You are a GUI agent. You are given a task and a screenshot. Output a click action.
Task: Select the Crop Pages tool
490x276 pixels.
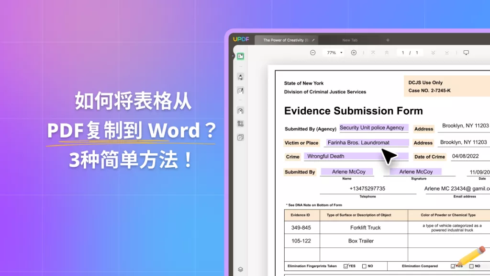pos(240,124)
